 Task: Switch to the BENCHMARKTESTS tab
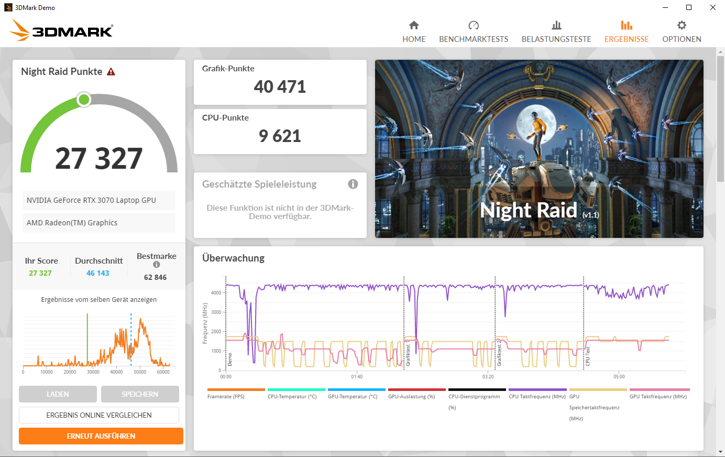(x=474, y=32)
